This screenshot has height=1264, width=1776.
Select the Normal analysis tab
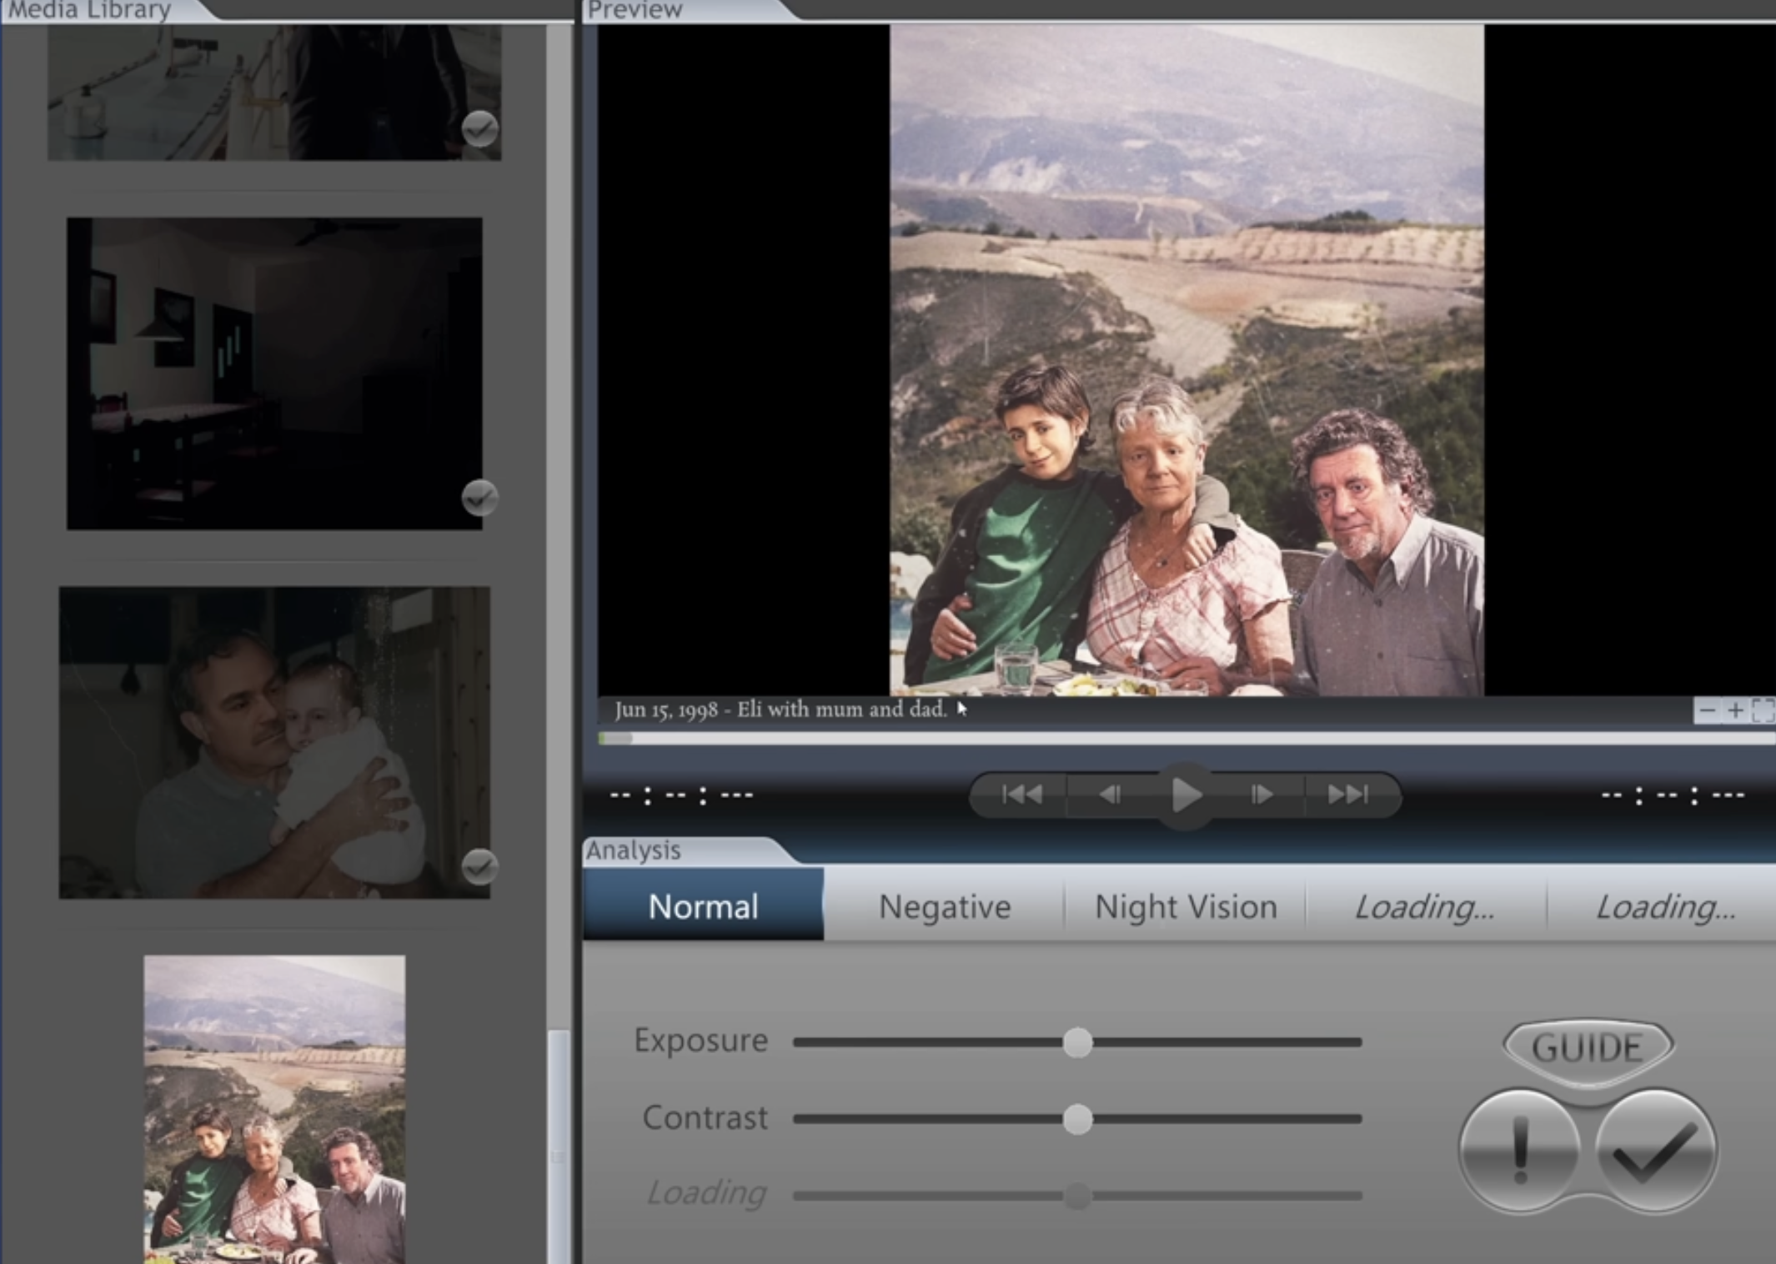(x=703, y=906)
